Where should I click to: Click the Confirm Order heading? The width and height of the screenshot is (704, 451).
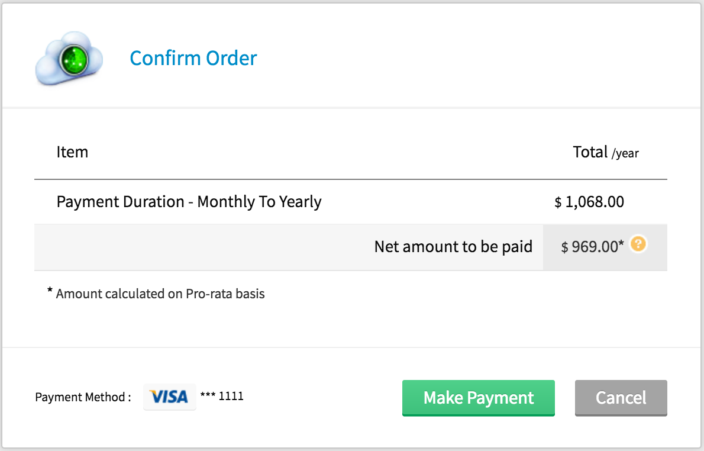coord(193,58)
